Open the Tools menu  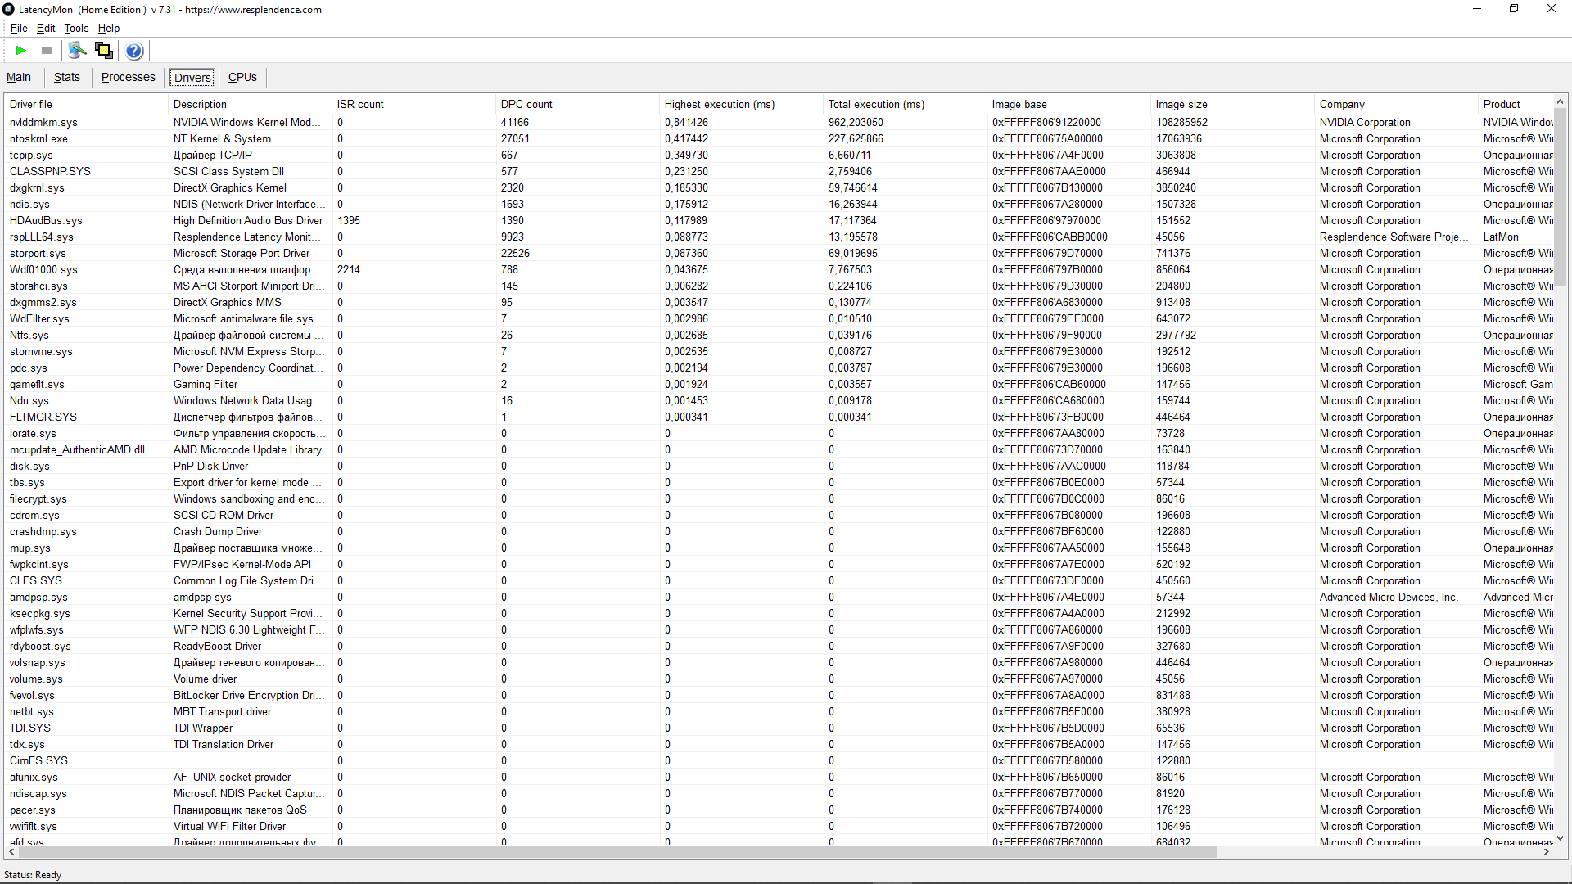pyautogui.click(x=77, y=28)
